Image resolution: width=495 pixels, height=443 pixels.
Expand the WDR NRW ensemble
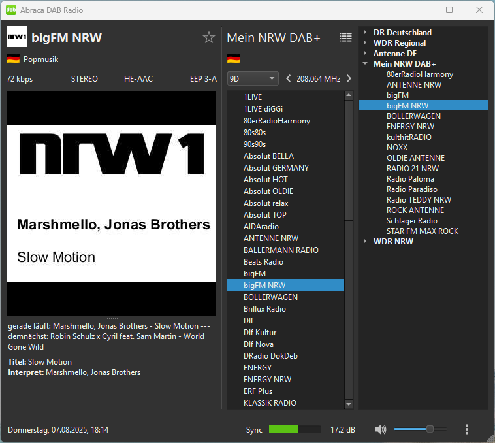(366, 242)
